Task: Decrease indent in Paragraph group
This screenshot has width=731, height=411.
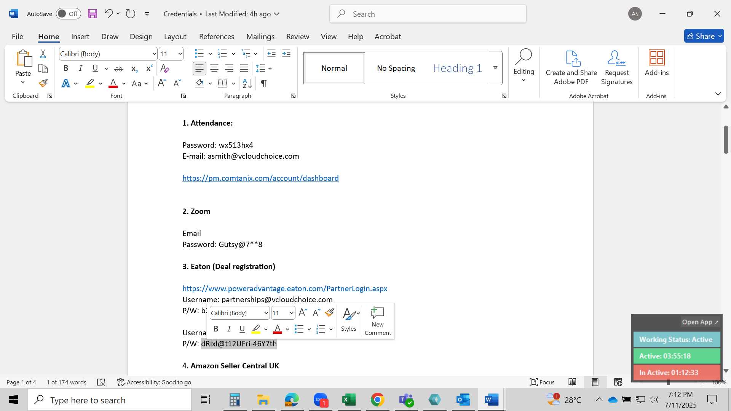Action: 271,54
